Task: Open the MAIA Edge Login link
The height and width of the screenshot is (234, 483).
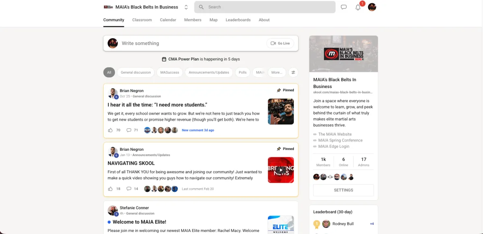Action: [x=334, y=146]
